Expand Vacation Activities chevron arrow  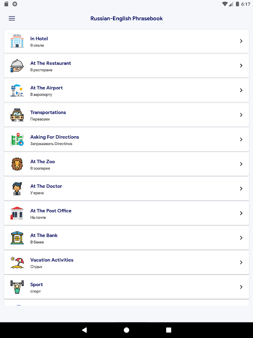[x=241, y=262]
